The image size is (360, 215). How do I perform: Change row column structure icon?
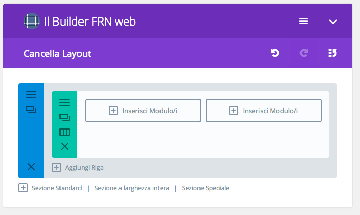click(x=65, y=132)
